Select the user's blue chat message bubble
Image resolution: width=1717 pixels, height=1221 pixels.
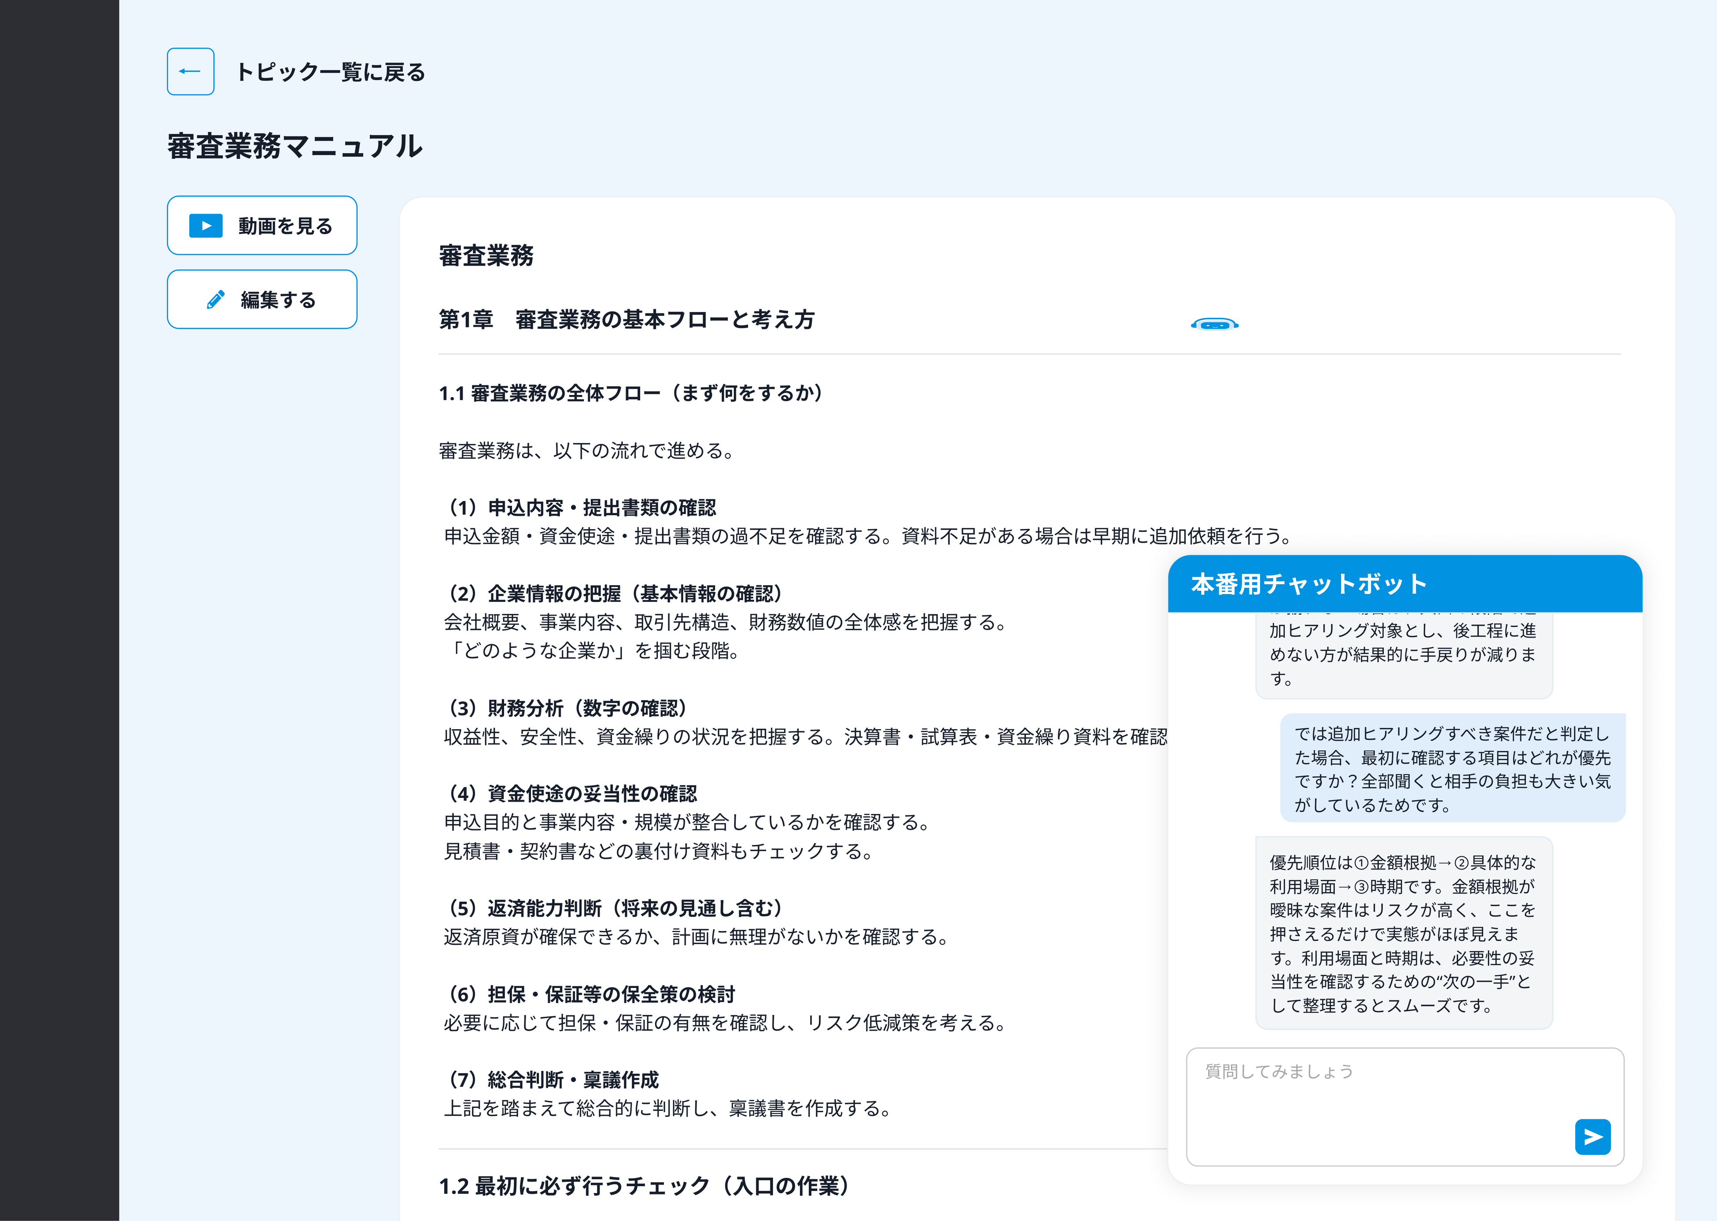[x=1452, y=768]
